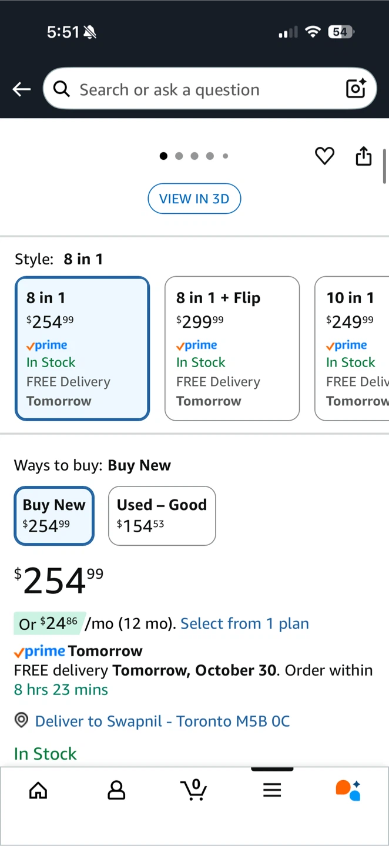389x846 pixels.
Task: Tap the back arrow icon
Action: point(22,89)
